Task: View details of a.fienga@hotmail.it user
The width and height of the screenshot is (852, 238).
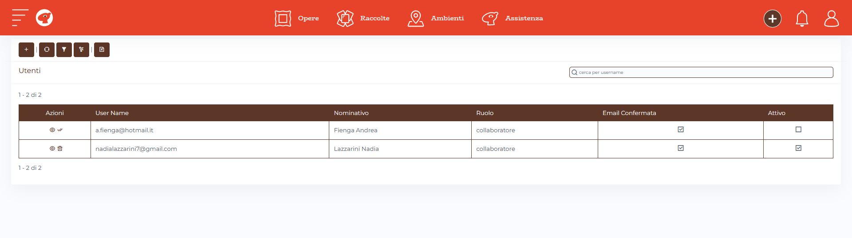Action: pyautogui.click(x=52, y=130)
